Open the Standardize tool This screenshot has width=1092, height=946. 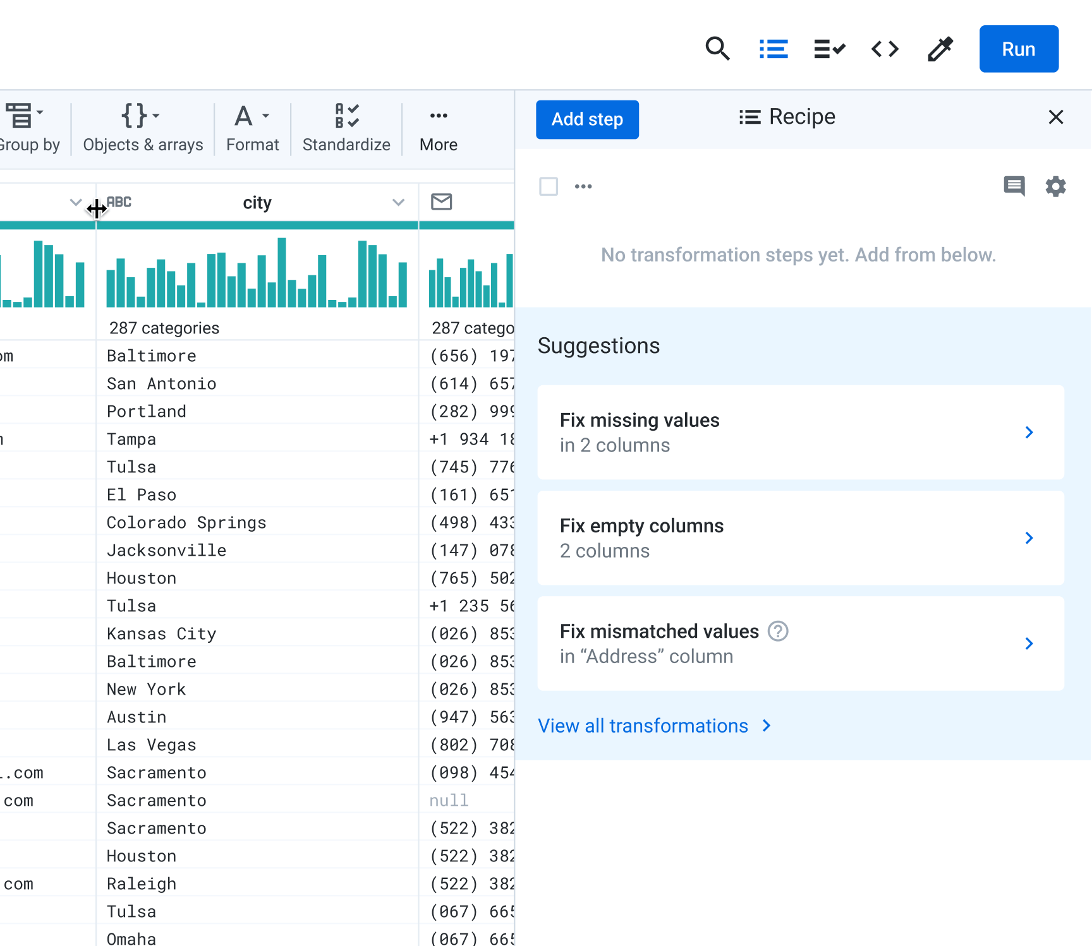pos(346,128)
